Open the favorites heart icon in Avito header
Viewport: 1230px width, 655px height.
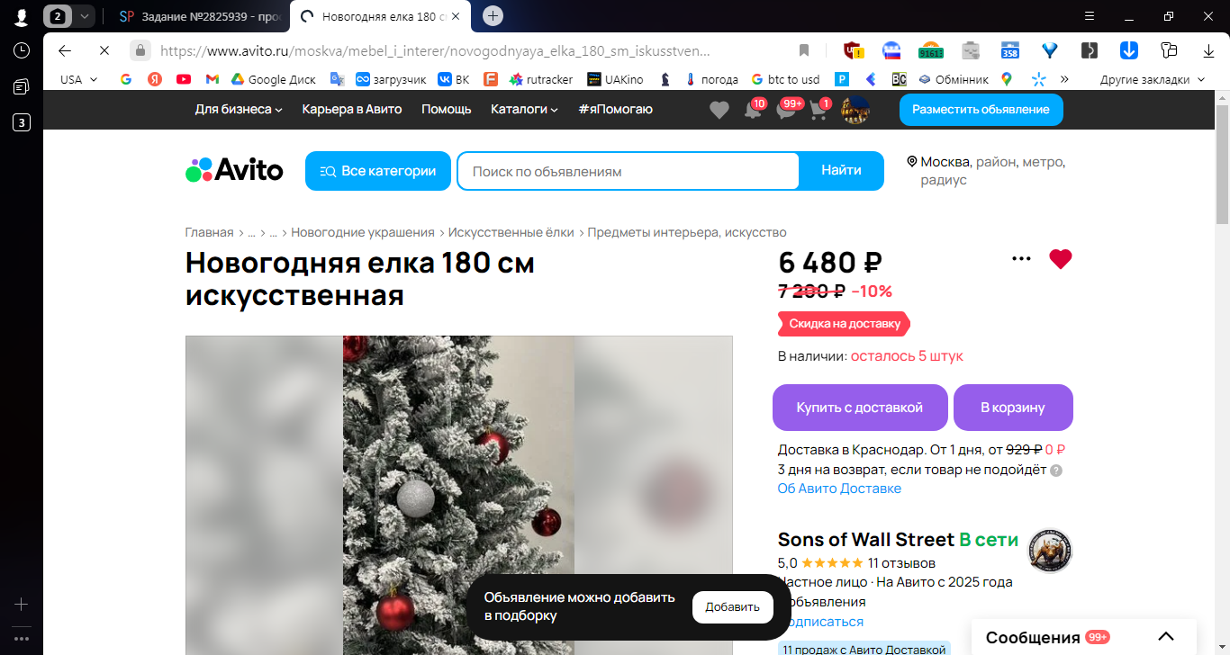point(719,110)
